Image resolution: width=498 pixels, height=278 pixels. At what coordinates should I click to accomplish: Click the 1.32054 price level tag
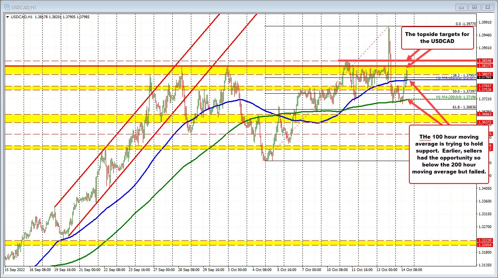pos(484,245)
